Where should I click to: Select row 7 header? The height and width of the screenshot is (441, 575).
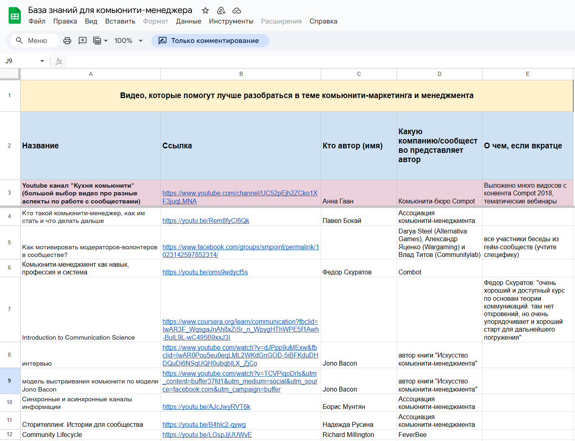(x=10, y=309)
